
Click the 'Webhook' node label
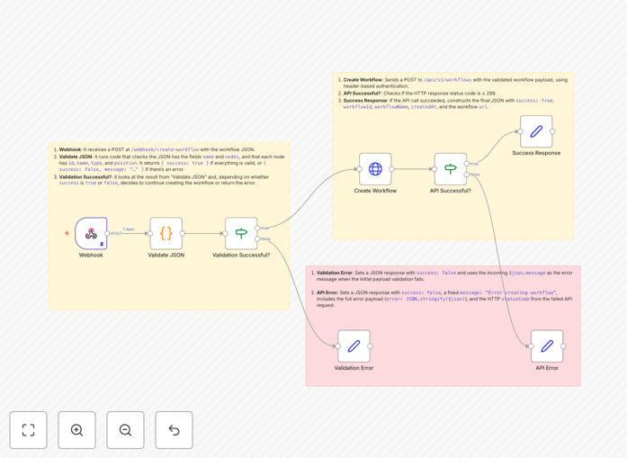(91, 255)
